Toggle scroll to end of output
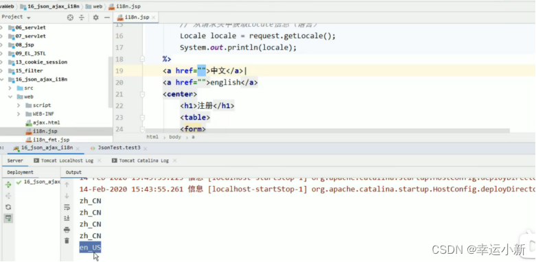 [67, 218]
